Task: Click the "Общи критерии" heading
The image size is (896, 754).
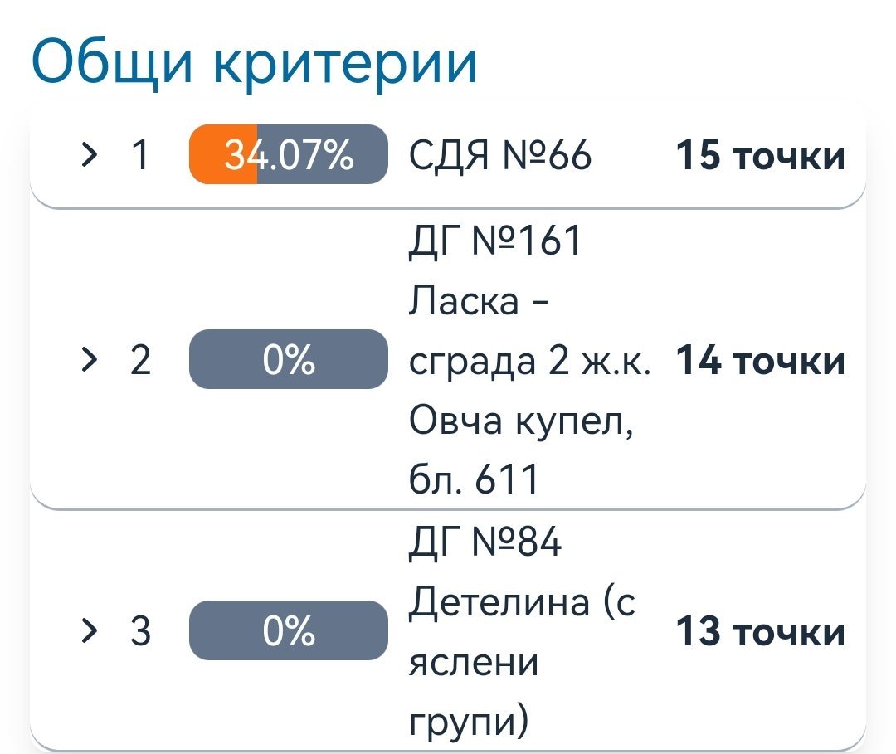Action: tap(254, 61)
